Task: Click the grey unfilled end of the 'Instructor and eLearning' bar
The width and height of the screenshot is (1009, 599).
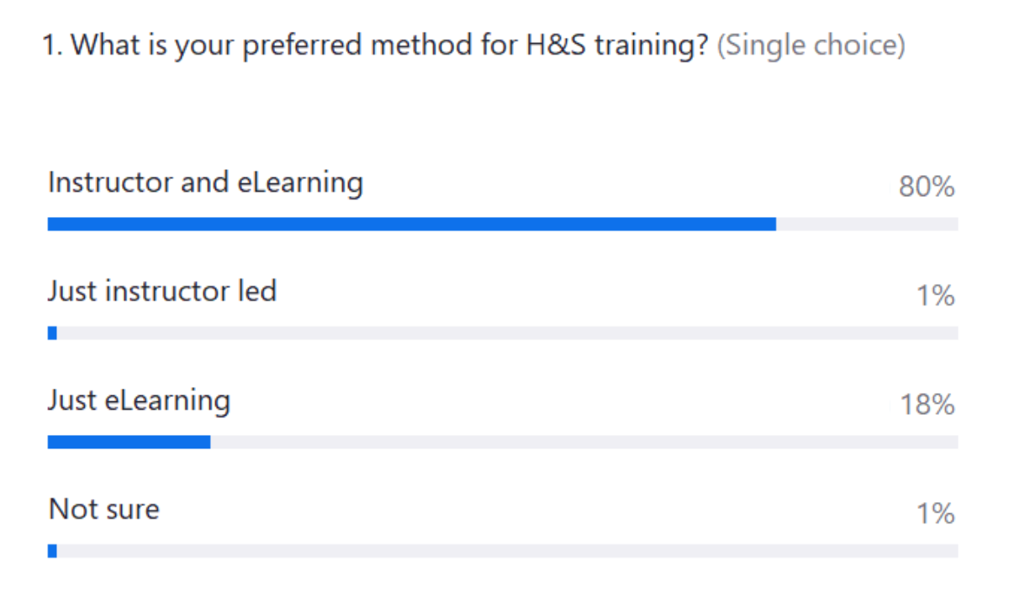Action: [x=866, y=225]
